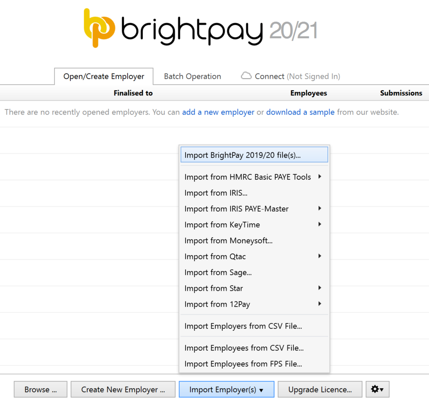
Task: Sort by the Finalised to column header
Action: pyautogui.click(x=133, y=93)
